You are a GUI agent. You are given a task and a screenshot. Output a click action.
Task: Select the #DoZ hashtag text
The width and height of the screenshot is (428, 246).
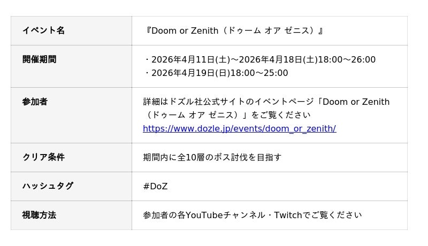point(155,186)
